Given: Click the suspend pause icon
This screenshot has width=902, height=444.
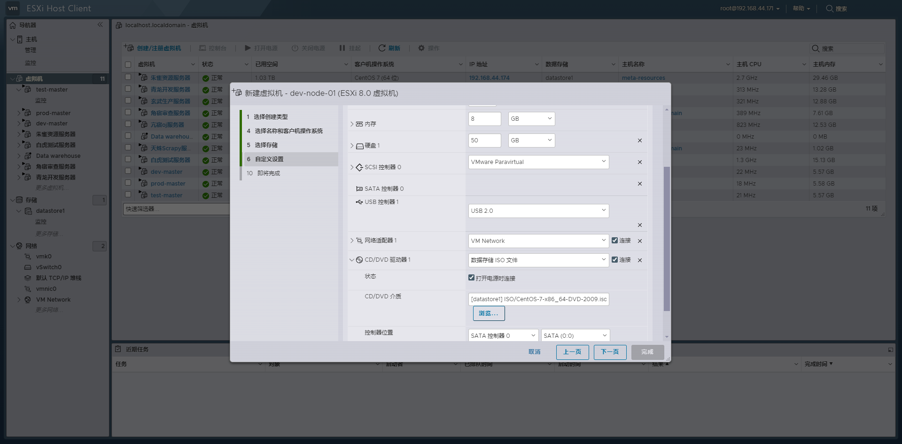Looking at the screenshot, I should 342,48.
